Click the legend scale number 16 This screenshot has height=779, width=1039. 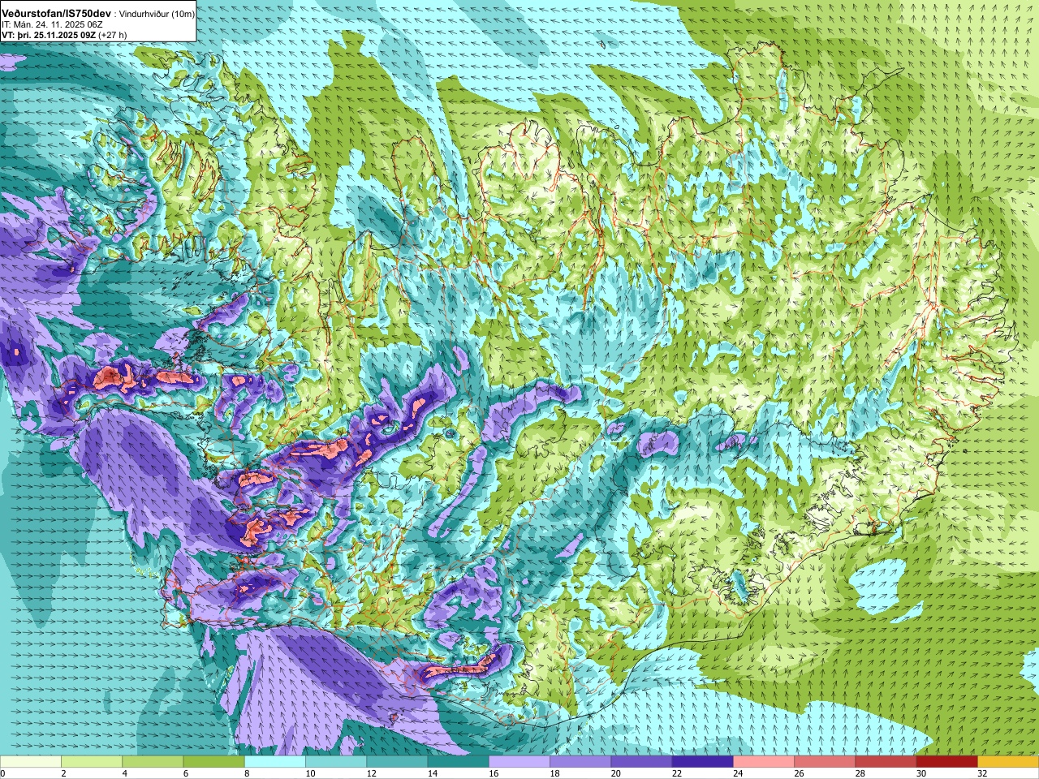click(494, 773)
